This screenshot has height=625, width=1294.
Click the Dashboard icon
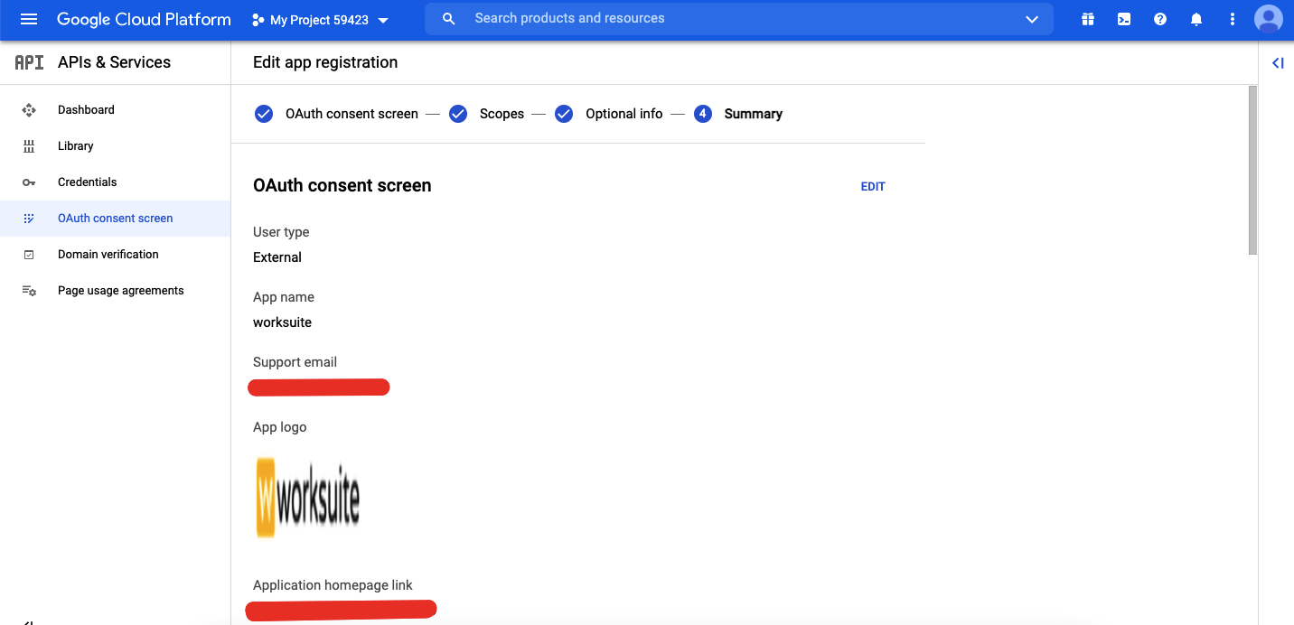coord(29,110)
